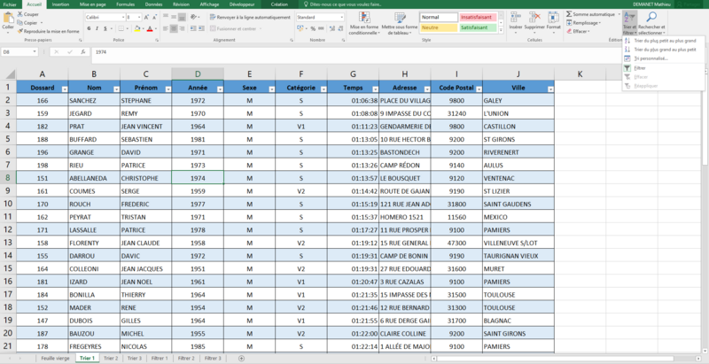Image resolution: width=709 pixels, height=364 pixels.
Task: Click the percent style icon
Action: tap(313, 28)
